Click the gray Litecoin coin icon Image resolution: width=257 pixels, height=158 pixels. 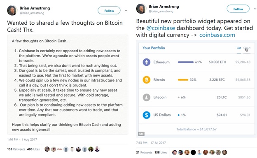coord(146,98)
